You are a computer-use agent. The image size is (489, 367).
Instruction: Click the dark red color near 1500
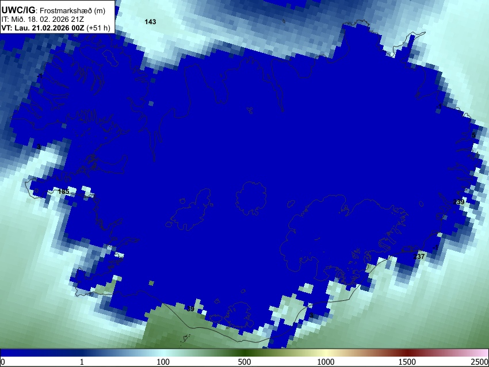[407, 353]
